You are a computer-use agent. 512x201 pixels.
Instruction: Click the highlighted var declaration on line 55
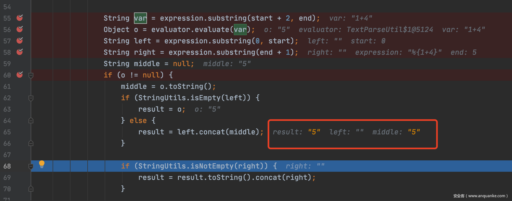pyautogui.click(x=140, y=18)
